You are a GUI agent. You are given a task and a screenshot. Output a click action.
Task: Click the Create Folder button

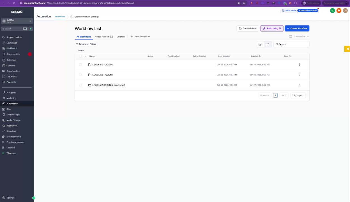[x=248, y=28]
